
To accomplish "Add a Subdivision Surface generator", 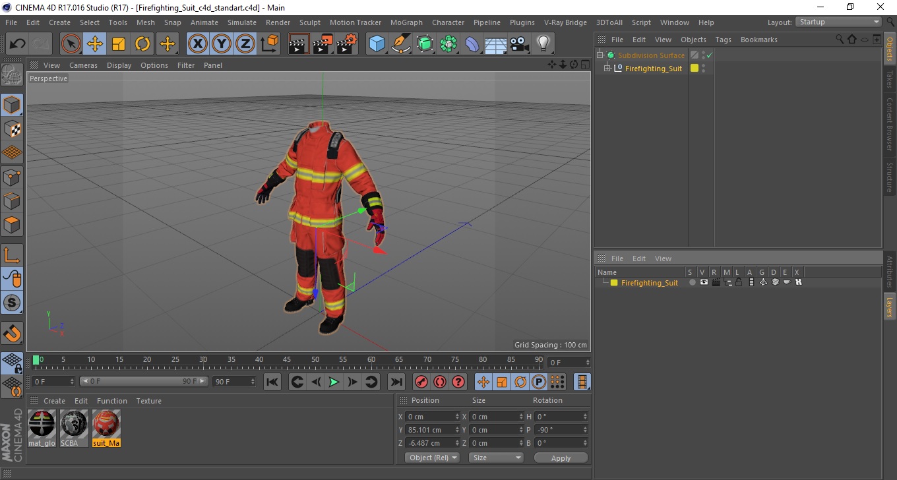I will [x=425, y=44].
